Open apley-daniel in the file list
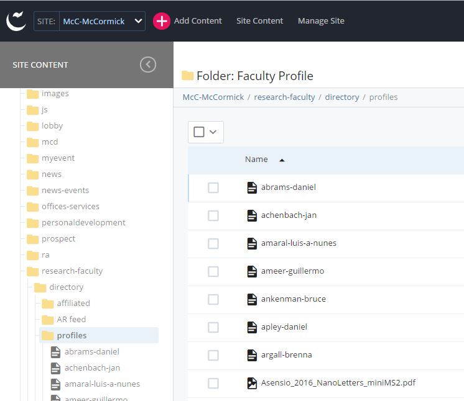464x401 pixels. click(x=284, y=327)
